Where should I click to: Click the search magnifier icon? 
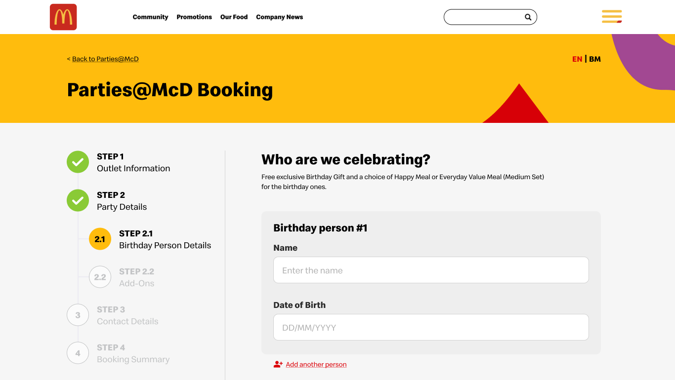click(x=528, y=17)
